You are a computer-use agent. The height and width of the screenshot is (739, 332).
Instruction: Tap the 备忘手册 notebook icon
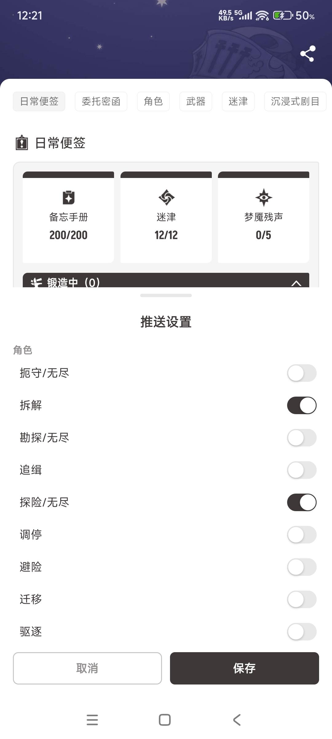coord(69,197)
